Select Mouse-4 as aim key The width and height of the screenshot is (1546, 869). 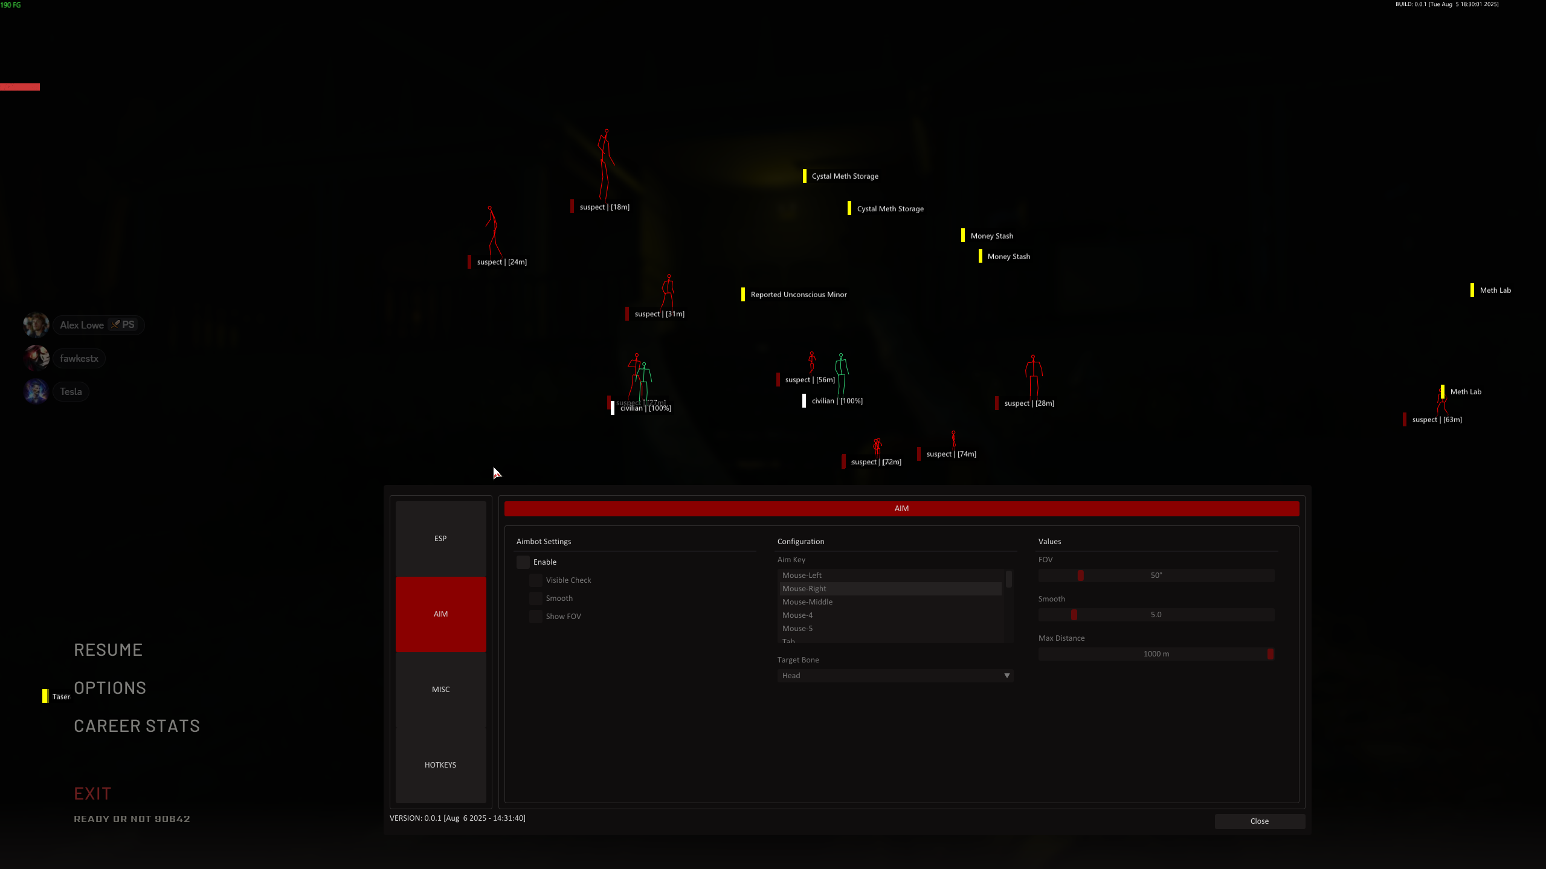coord(891,615)
